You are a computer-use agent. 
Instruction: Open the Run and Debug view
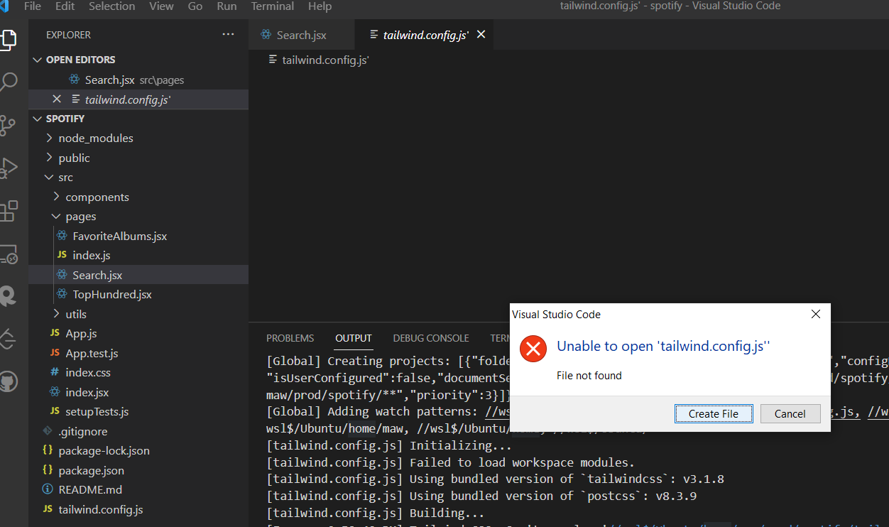click(x=8, y=168)
